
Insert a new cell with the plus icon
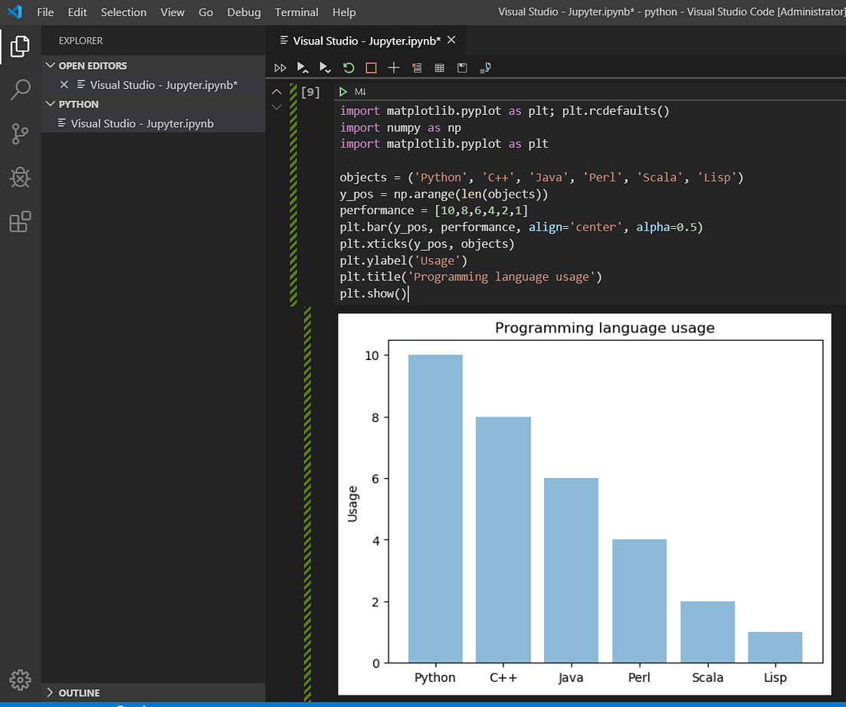pyautogui.click(x=394, y=67)
